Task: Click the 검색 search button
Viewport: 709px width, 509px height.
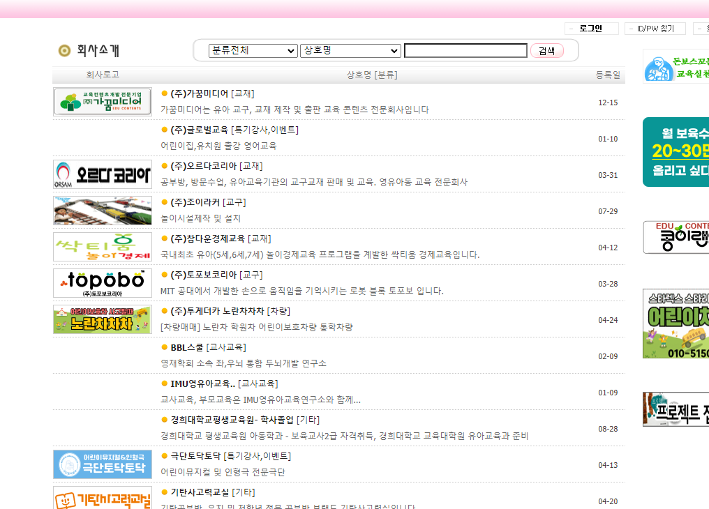Action: point(546,51)
